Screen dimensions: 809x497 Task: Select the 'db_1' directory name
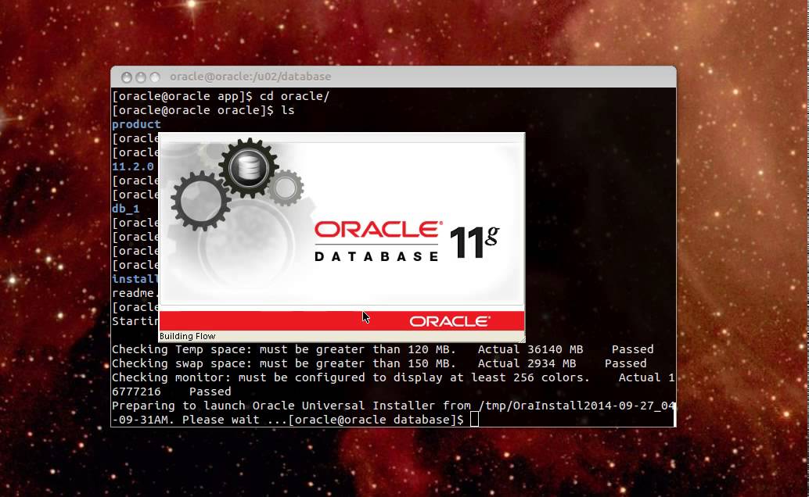[126, 209]
